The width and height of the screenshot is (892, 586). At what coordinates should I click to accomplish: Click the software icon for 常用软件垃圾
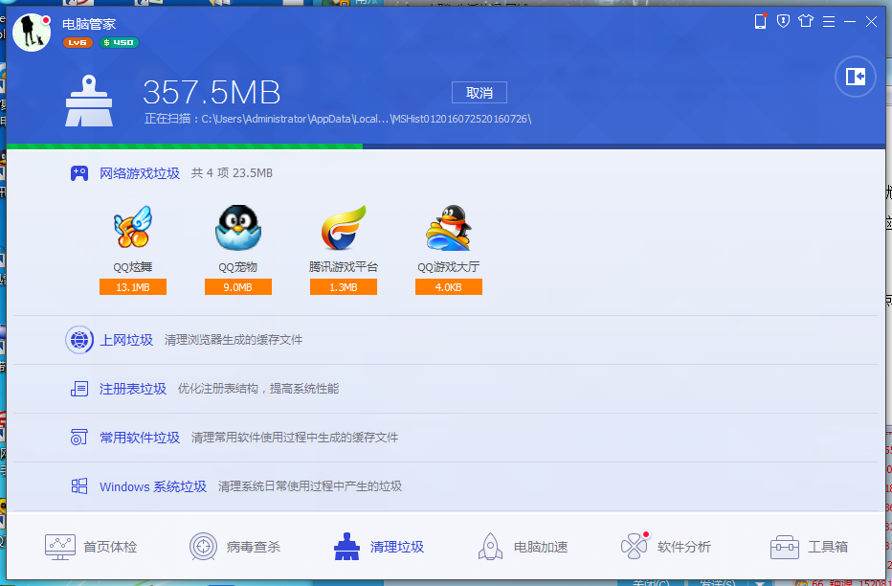(79, 438)
